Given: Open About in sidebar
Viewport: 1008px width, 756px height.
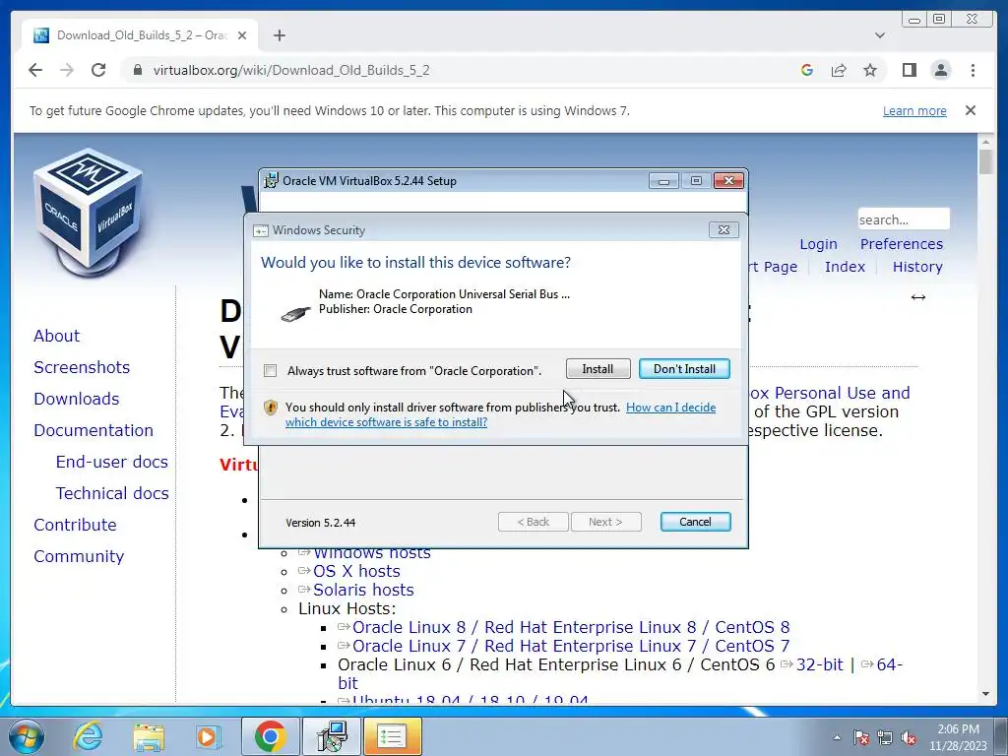Looking at the screenshot, I should (56, 336).
